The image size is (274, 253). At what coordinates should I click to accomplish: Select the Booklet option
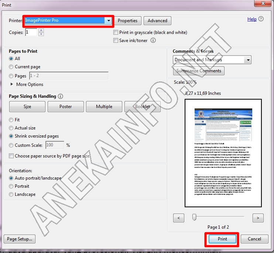(x=143, y=107)
